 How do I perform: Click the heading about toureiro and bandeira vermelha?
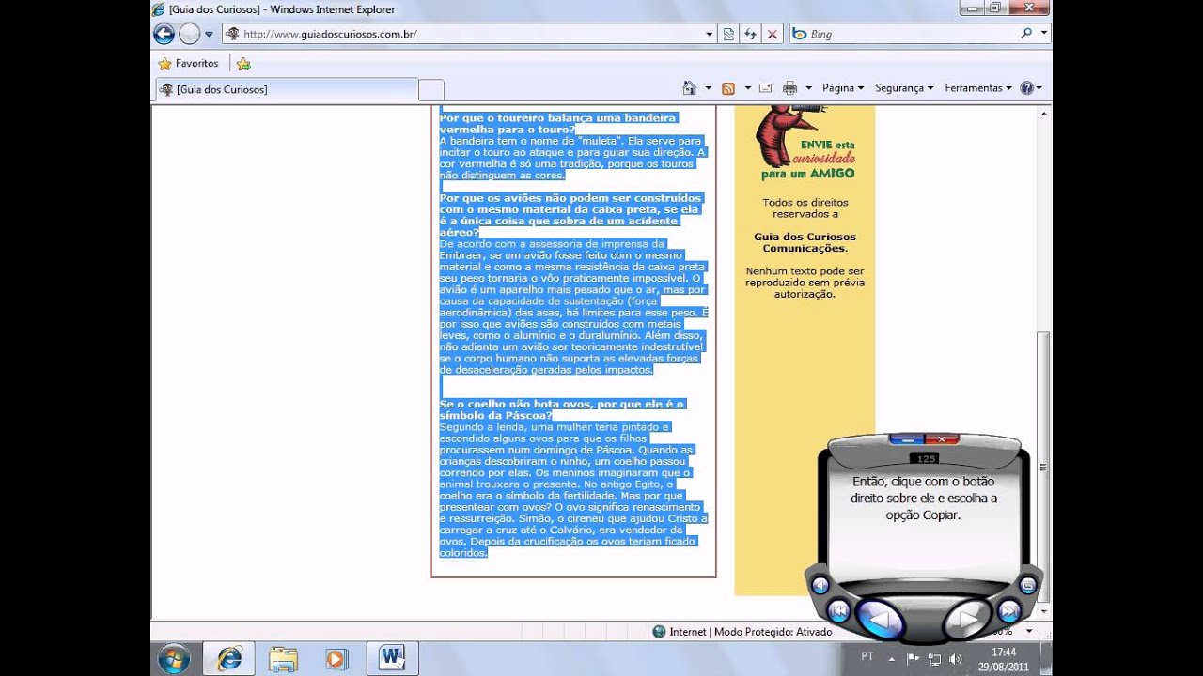558,123
